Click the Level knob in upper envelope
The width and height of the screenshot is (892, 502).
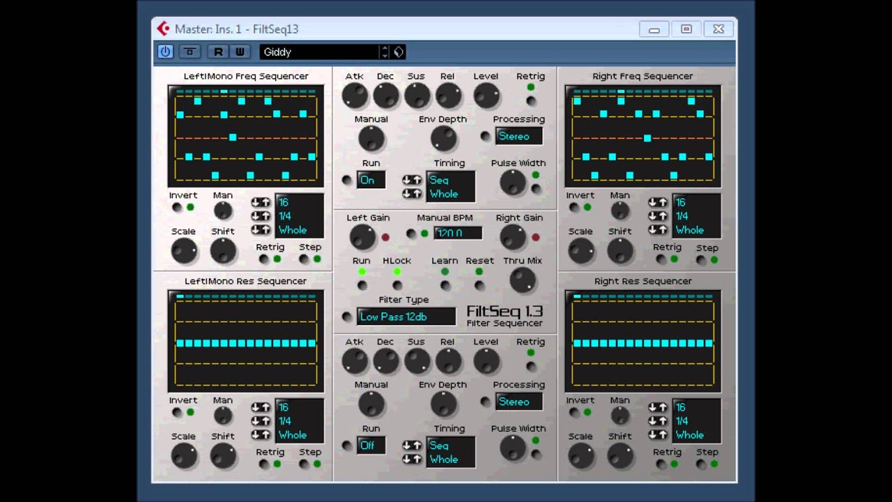coord(486,96)
